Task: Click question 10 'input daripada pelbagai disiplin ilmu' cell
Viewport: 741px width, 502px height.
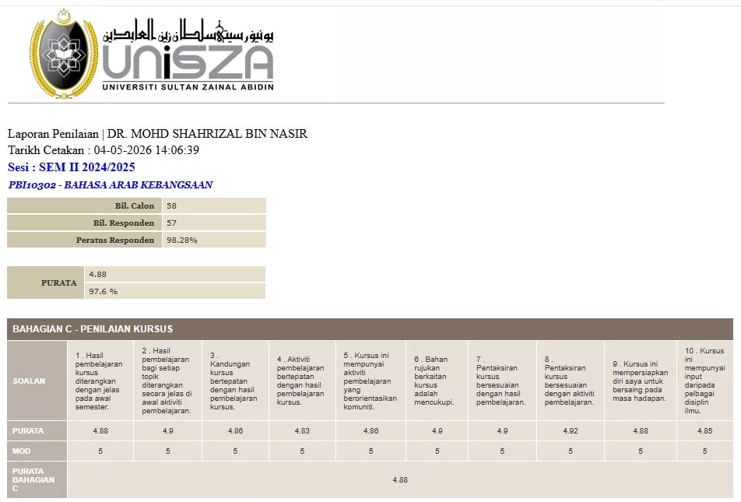Action: [704, 381]
